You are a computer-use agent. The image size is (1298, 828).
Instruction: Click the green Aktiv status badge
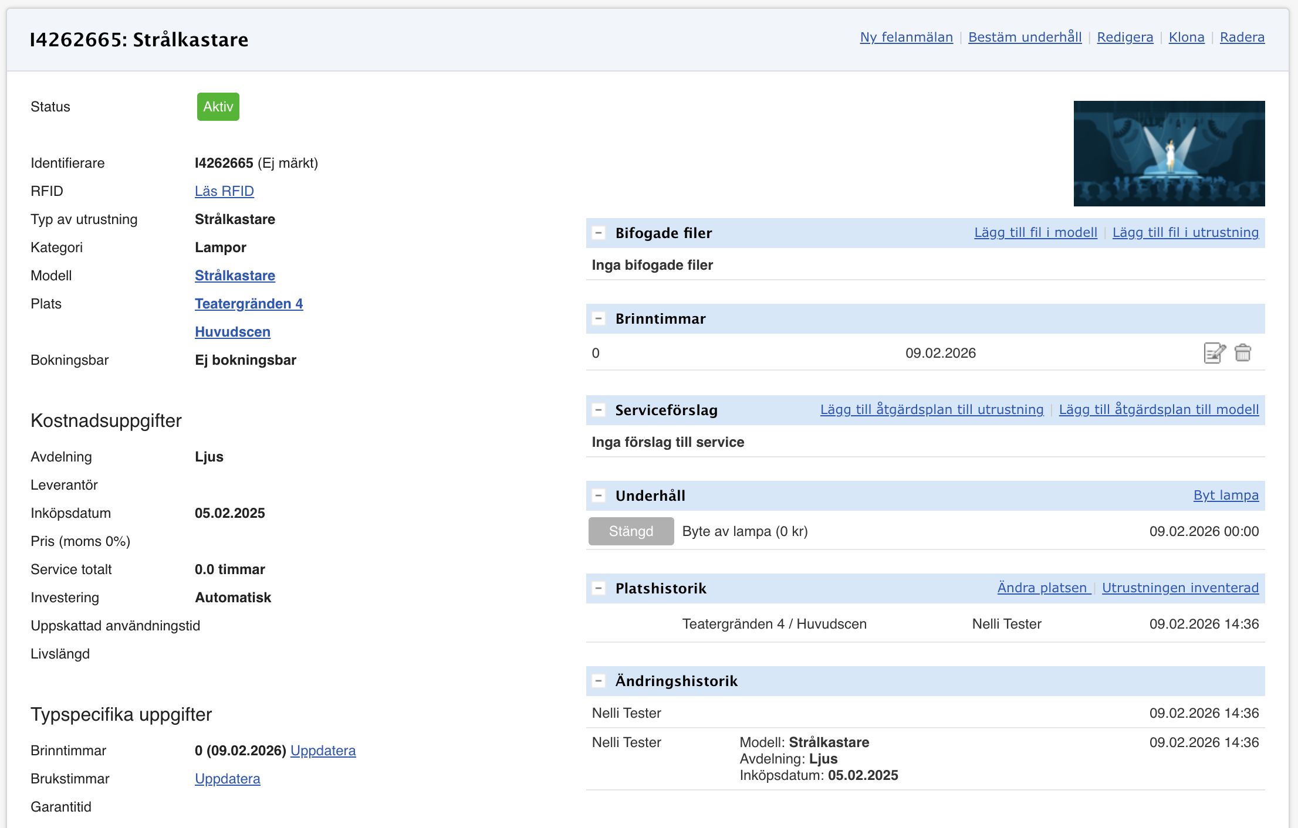(218, 107)
